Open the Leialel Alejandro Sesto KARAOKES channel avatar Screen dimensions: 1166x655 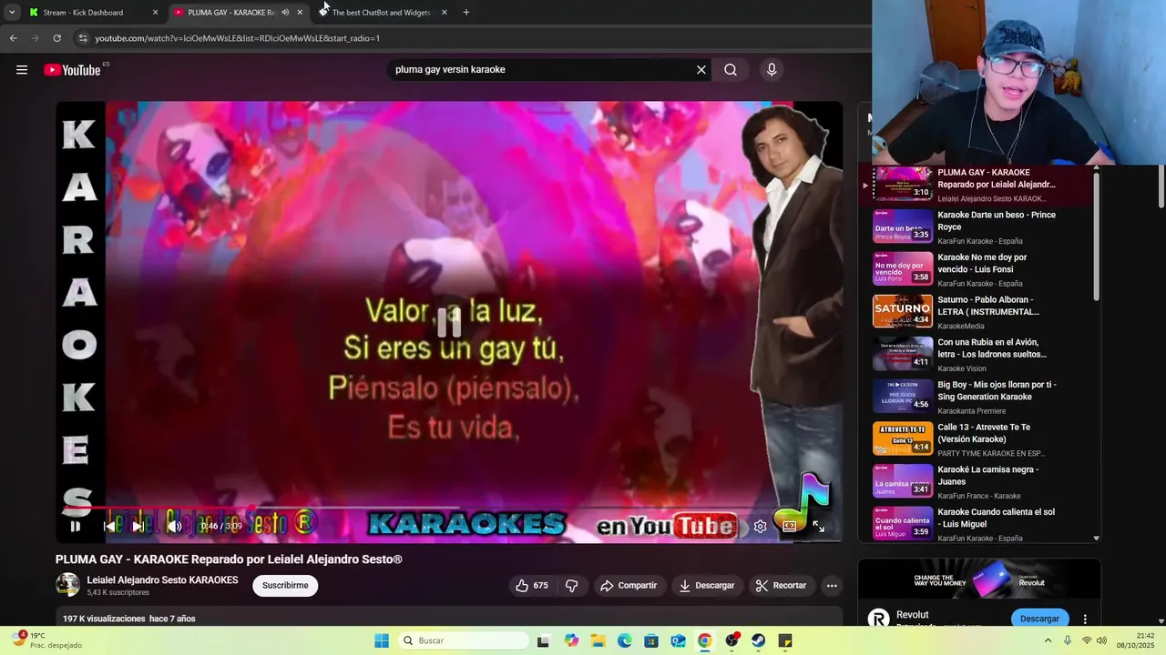(x=67, y=585)
